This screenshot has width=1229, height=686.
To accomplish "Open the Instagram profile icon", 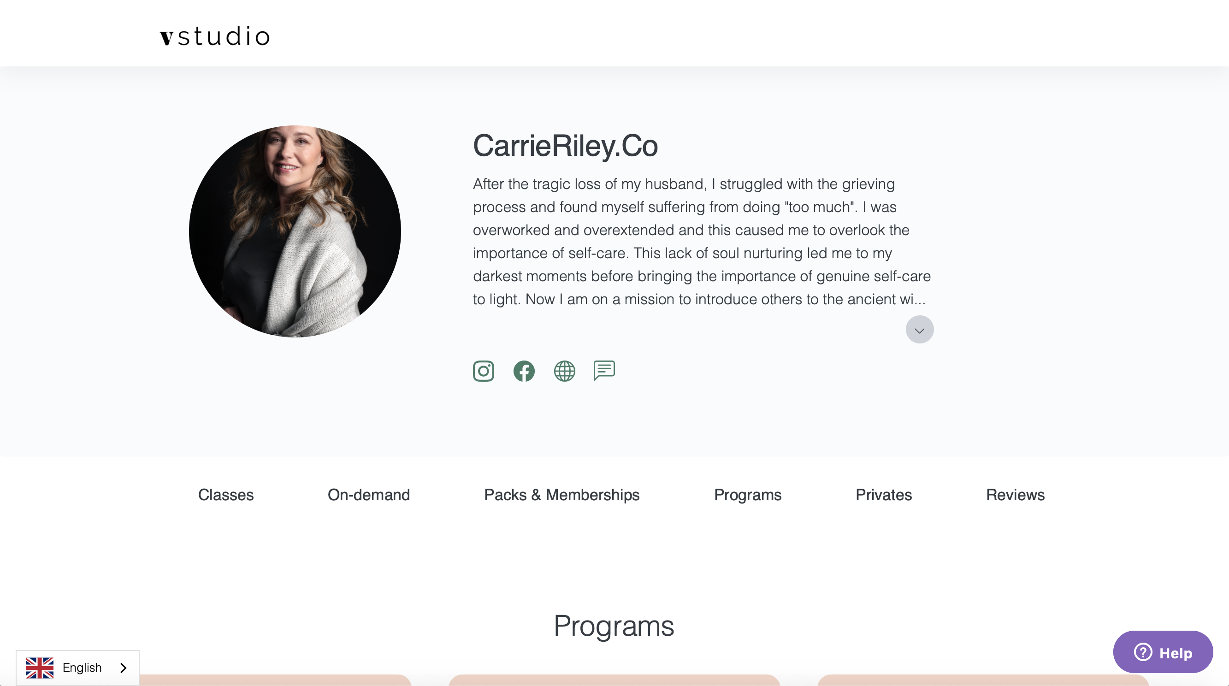I will point(483,371).
